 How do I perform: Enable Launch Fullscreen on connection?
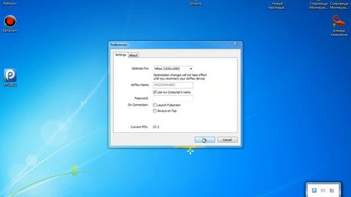coord(155,105)
